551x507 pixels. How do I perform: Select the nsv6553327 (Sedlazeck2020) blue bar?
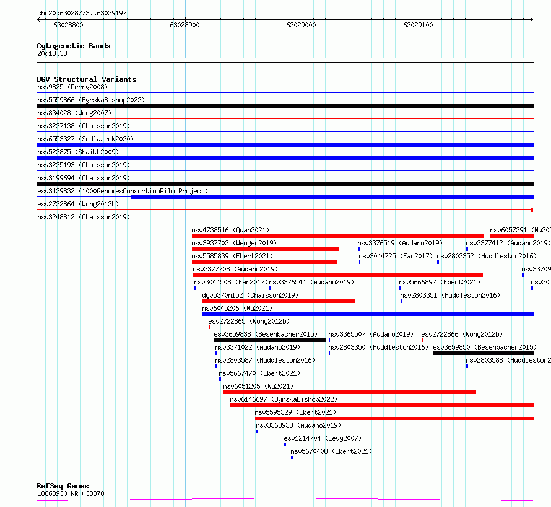tap(285, 145)
